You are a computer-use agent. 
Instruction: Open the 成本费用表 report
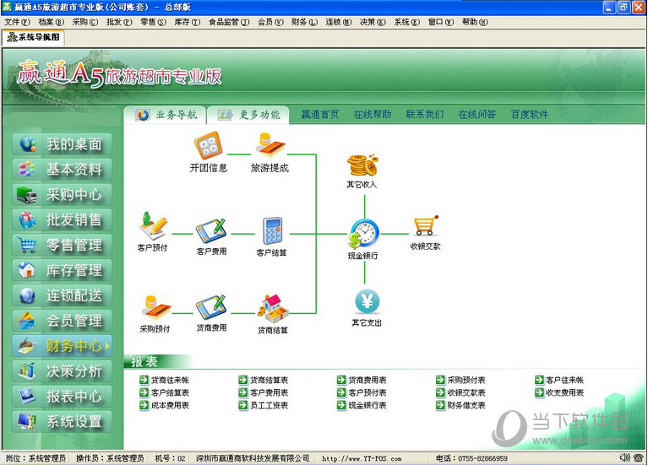click(165, 405)
